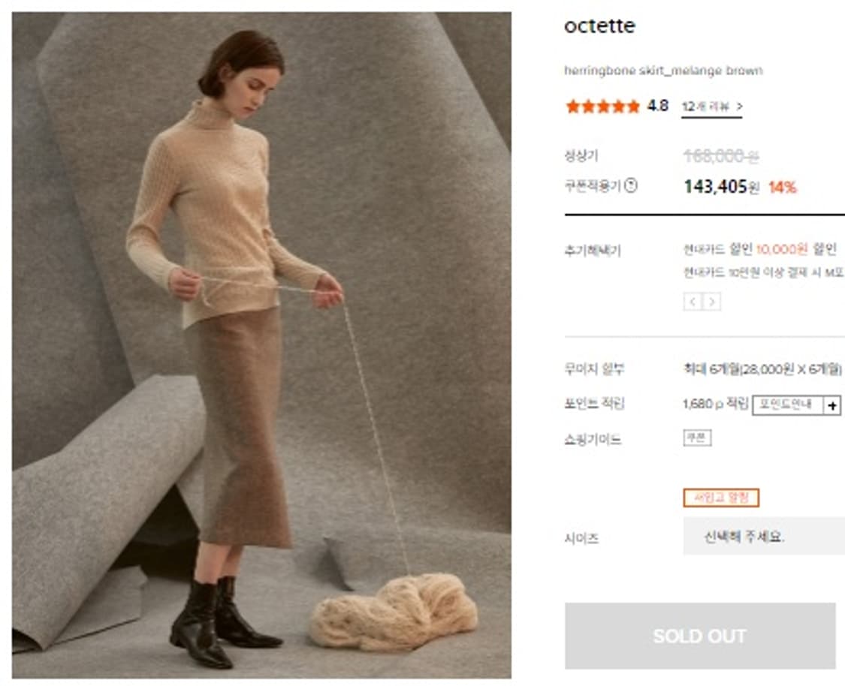
Task: Go to the octette brand page
Action: 599,26
